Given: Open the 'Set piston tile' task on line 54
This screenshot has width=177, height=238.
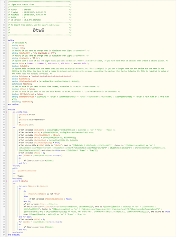Looking at the screenshot, I should [92, 148].
